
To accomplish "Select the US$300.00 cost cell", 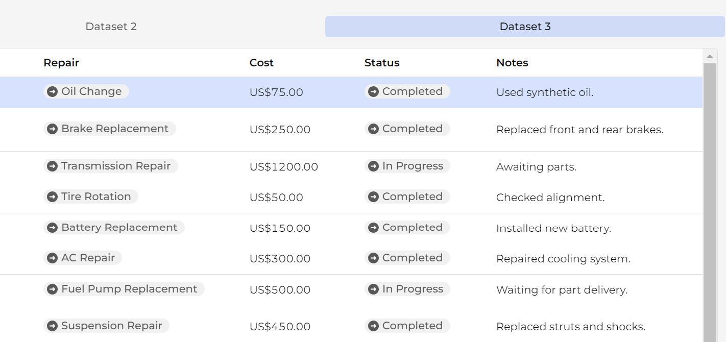I will click(x=280, y=259).
